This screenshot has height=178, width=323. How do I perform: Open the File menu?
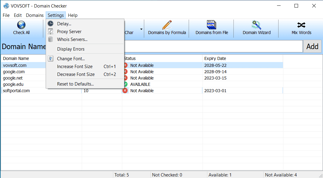tap(6, 15)
